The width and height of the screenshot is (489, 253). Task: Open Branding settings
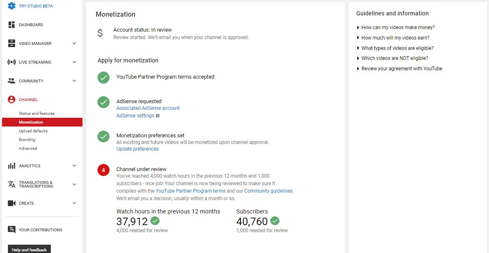[x=27, y=139]
